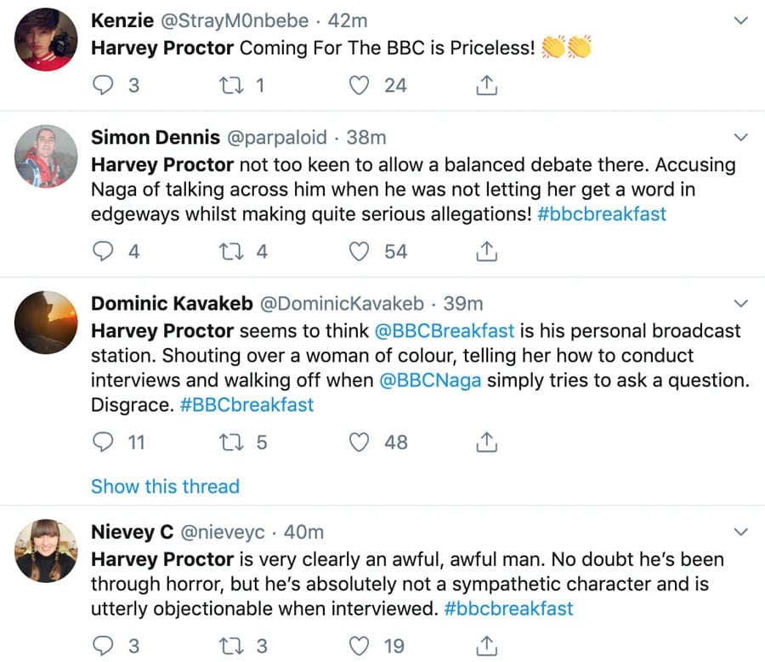Open the @BBCBreakfast mention link
Viewport: 765px width, 662px height.
445,330
